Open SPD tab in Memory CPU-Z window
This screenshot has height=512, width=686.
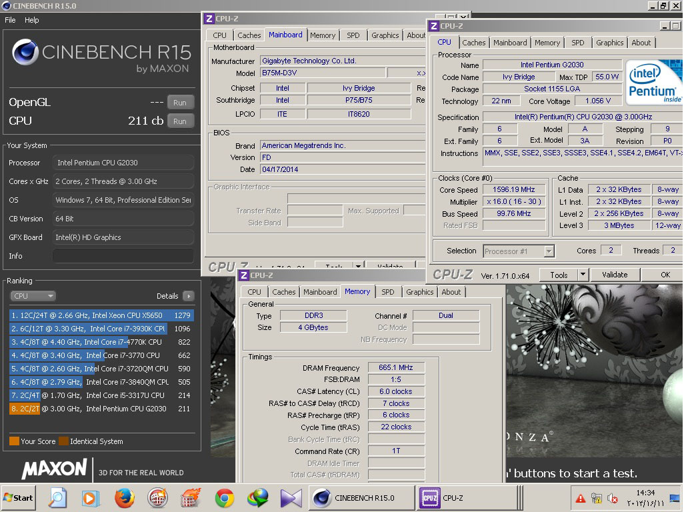[x=387, y=292]
